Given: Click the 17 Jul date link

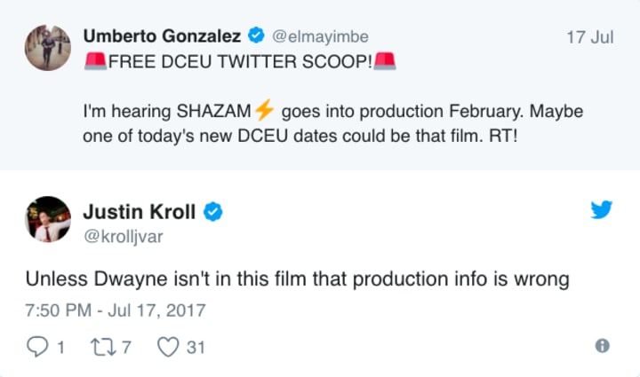Looking at the screenshot, I should (588, 37).
